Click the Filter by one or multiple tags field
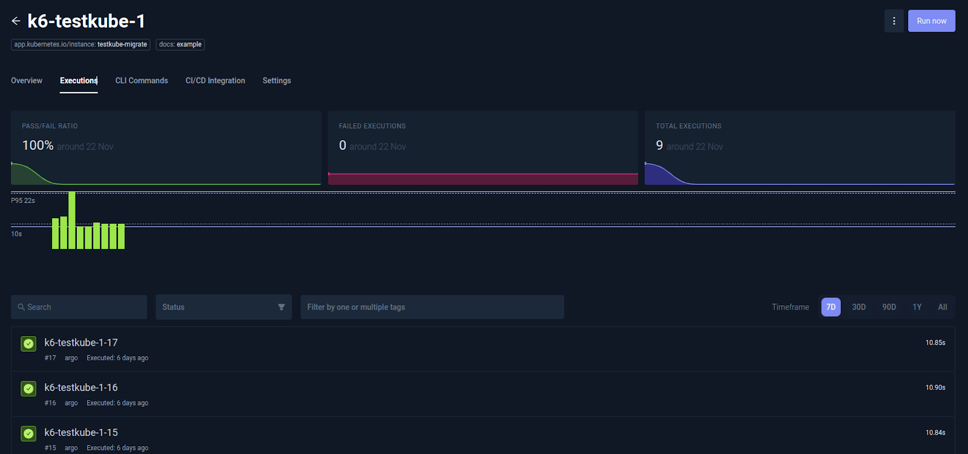The width and height of the screenshot is (968, 454). [433, 307]
